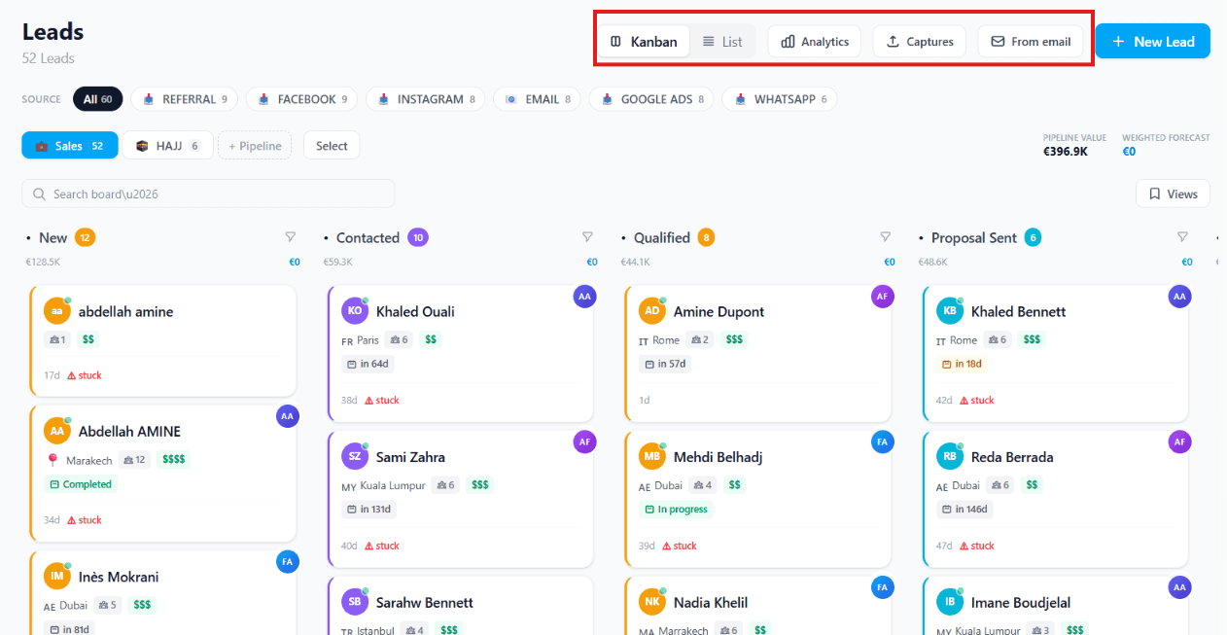This screenshot has width=1227, height=635.
Task: Click the Contacted column count badge 10
Action: 418,237
